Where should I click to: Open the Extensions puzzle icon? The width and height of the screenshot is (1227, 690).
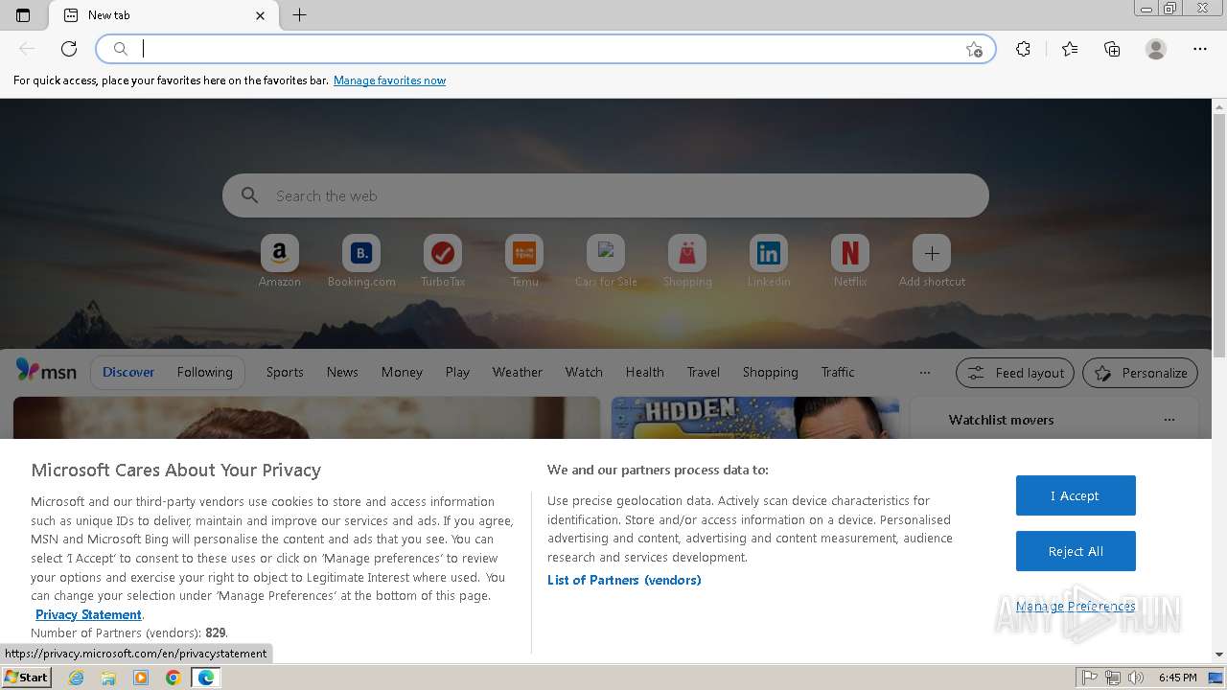[1023, 49]
